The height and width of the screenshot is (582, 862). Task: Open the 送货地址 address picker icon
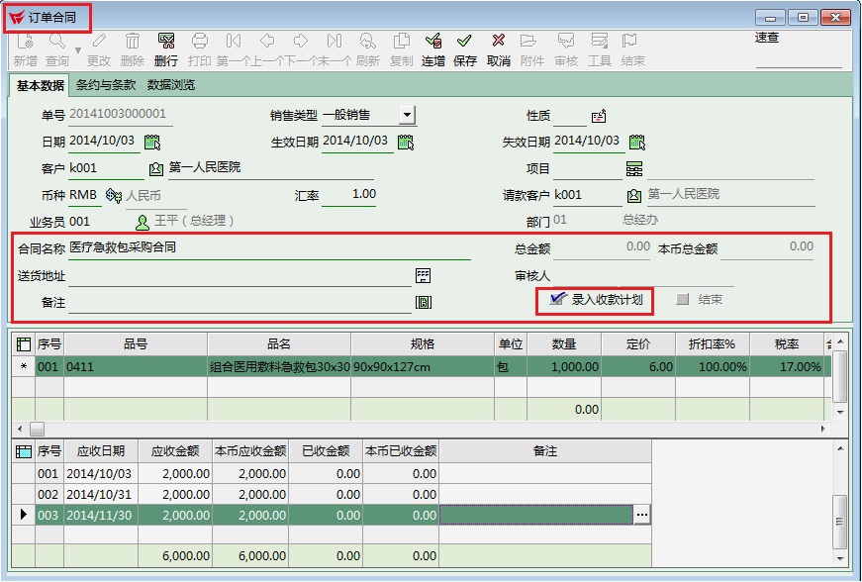tap(424, 275)
